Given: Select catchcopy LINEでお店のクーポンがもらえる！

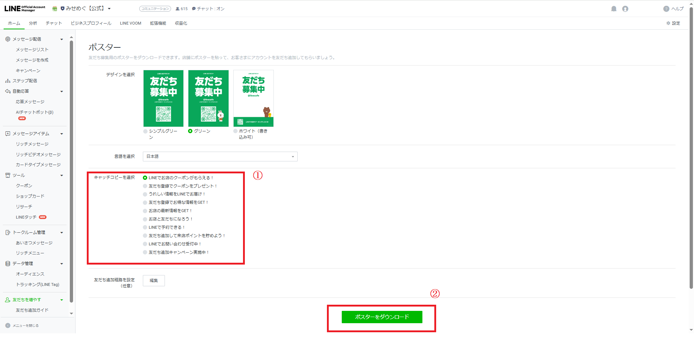Looking at the screenshot, I should [145, 178].
